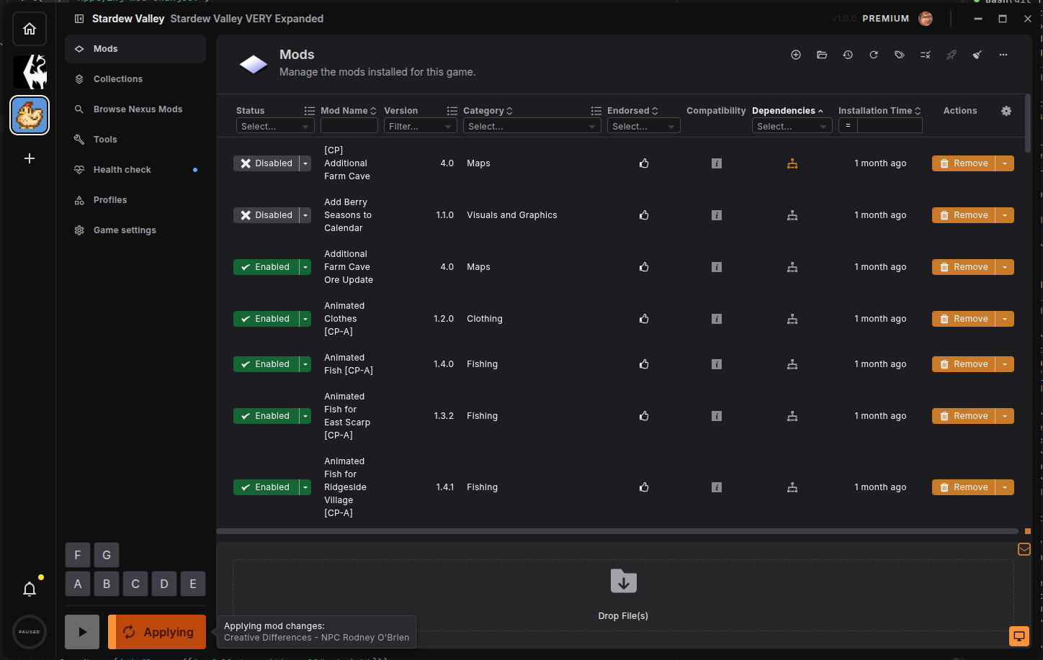
Task: Open the more options ellipsis menu
Action: pyautogui.click(x=1003, y=55)
